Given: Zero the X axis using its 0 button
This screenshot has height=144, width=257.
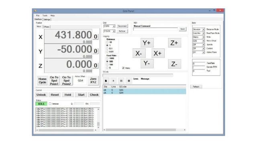Looking at the screenshot, I should (96, 36).
